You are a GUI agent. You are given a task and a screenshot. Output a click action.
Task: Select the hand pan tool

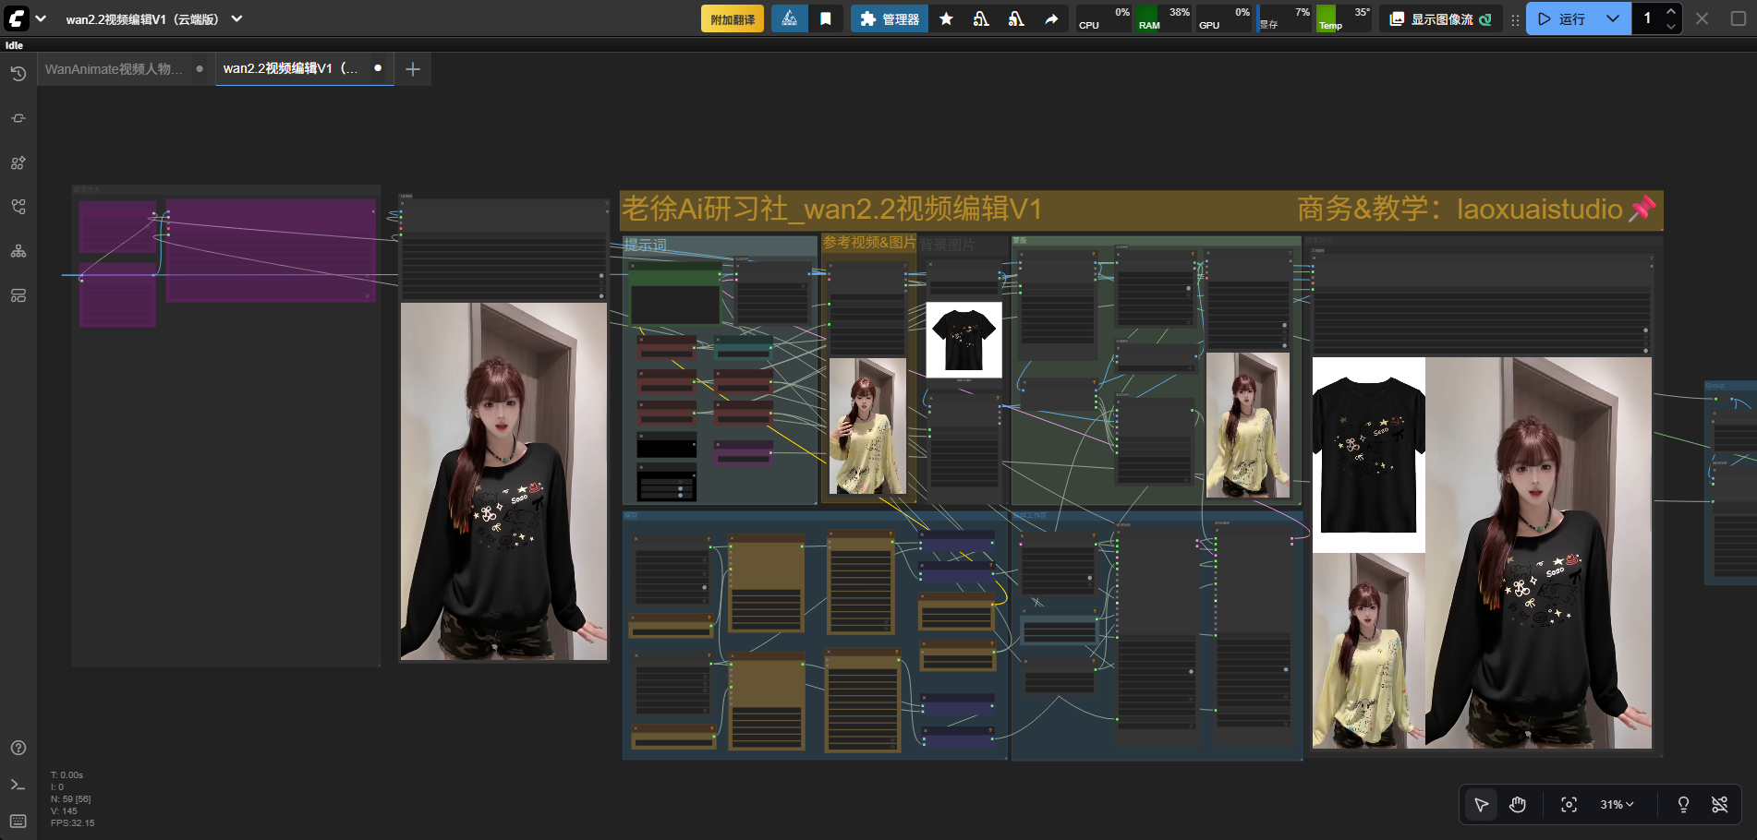(1517, 805)
